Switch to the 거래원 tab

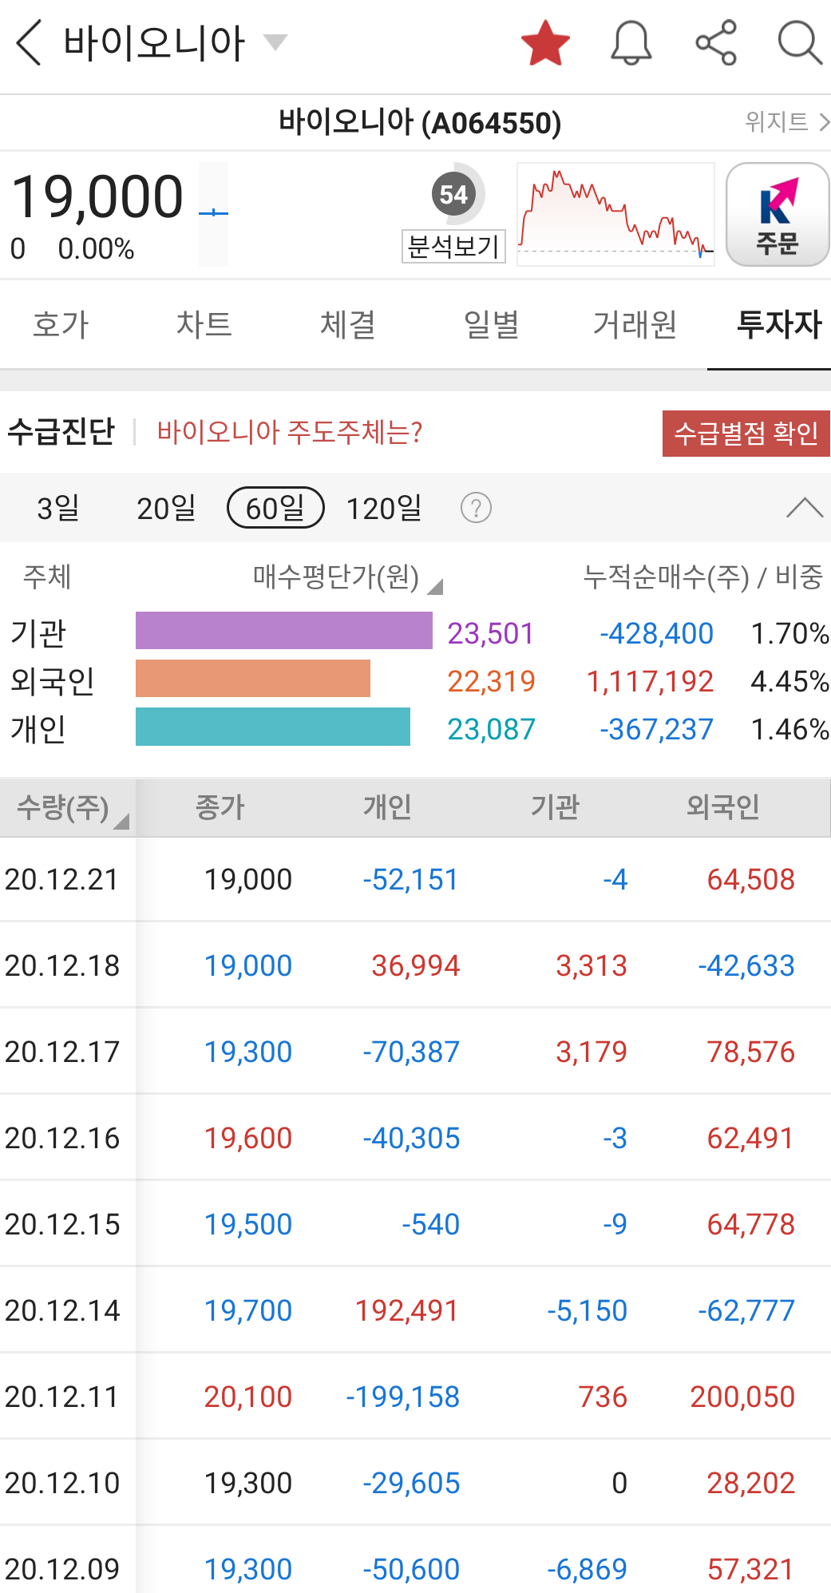635,324
